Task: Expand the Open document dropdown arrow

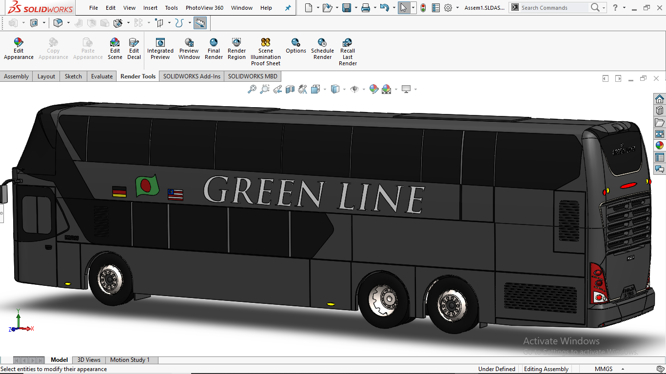Action: pos(337,8)
